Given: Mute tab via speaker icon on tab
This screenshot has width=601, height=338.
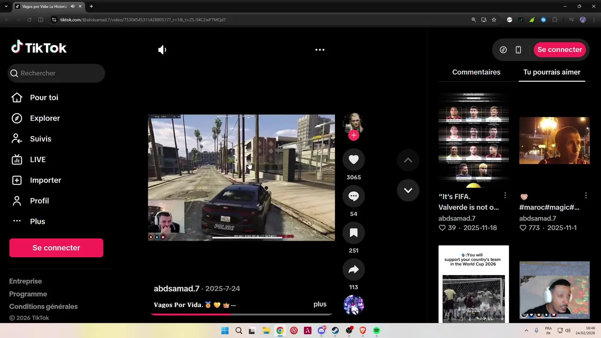Looking at the screenshot, I should [x=72, y=7].
